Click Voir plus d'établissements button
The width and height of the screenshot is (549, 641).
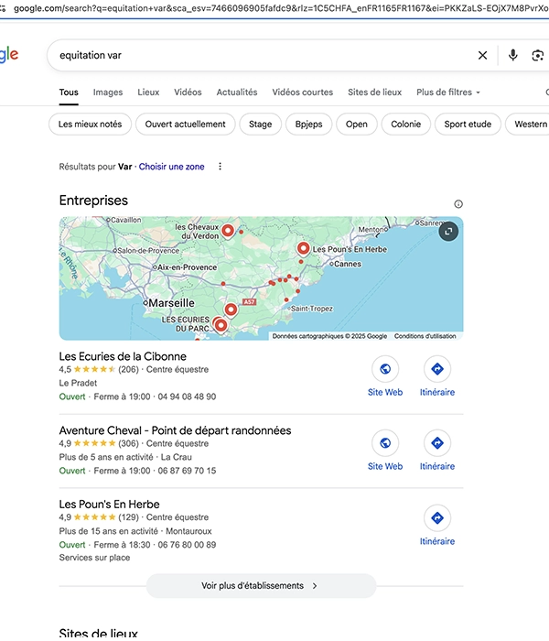pyautogui.click(x=261, y=585)
